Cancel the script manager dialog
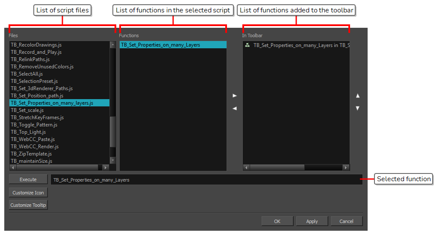The height and width of the screenshot is (235, 439). pos(346,221)
